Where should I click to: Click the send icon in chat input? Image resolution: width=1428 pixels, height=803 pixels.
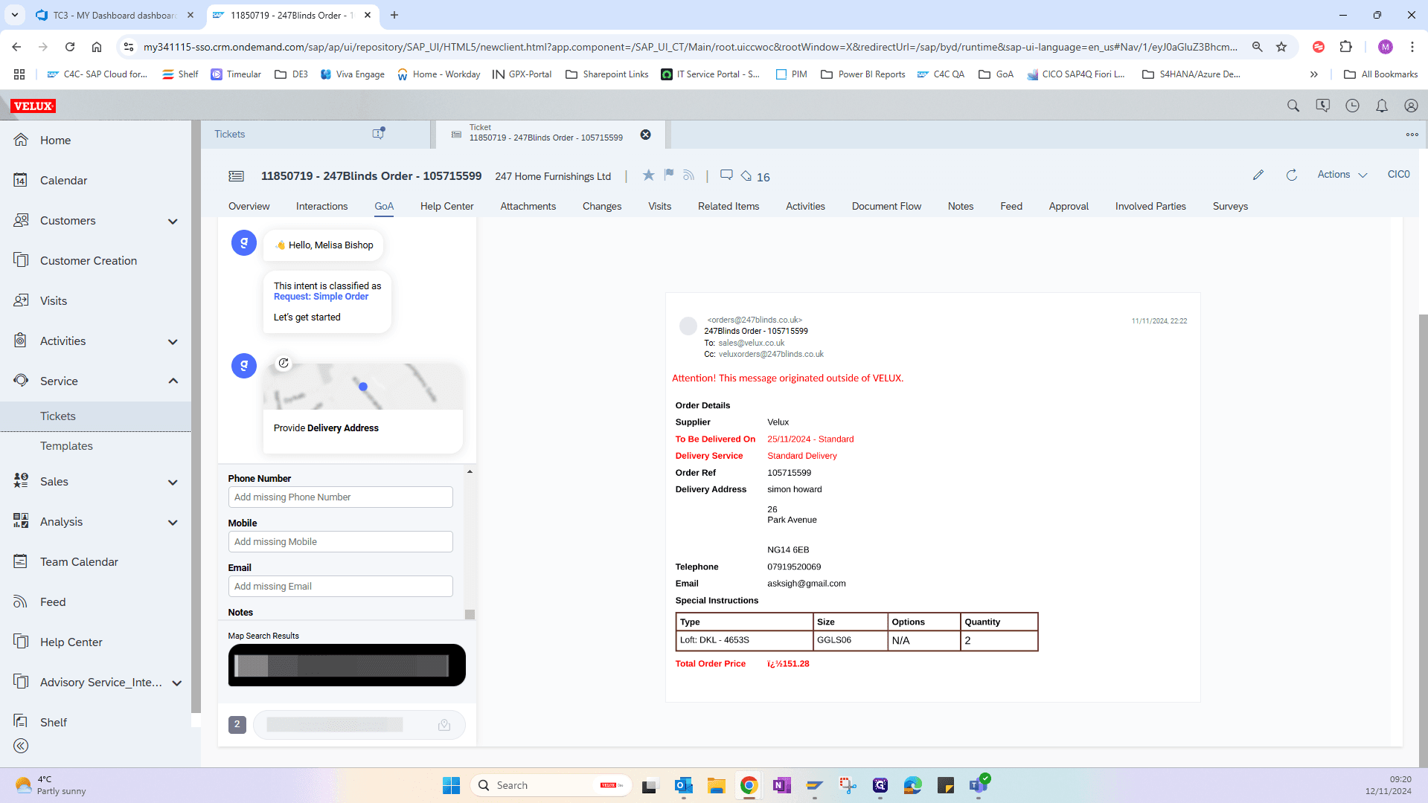pos(444,725)
